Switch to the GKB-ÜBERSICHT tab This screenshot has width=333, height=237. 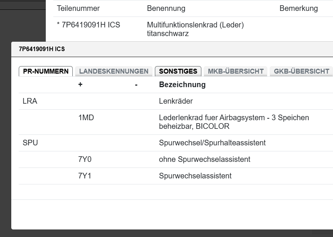click(x=301, y=71)
